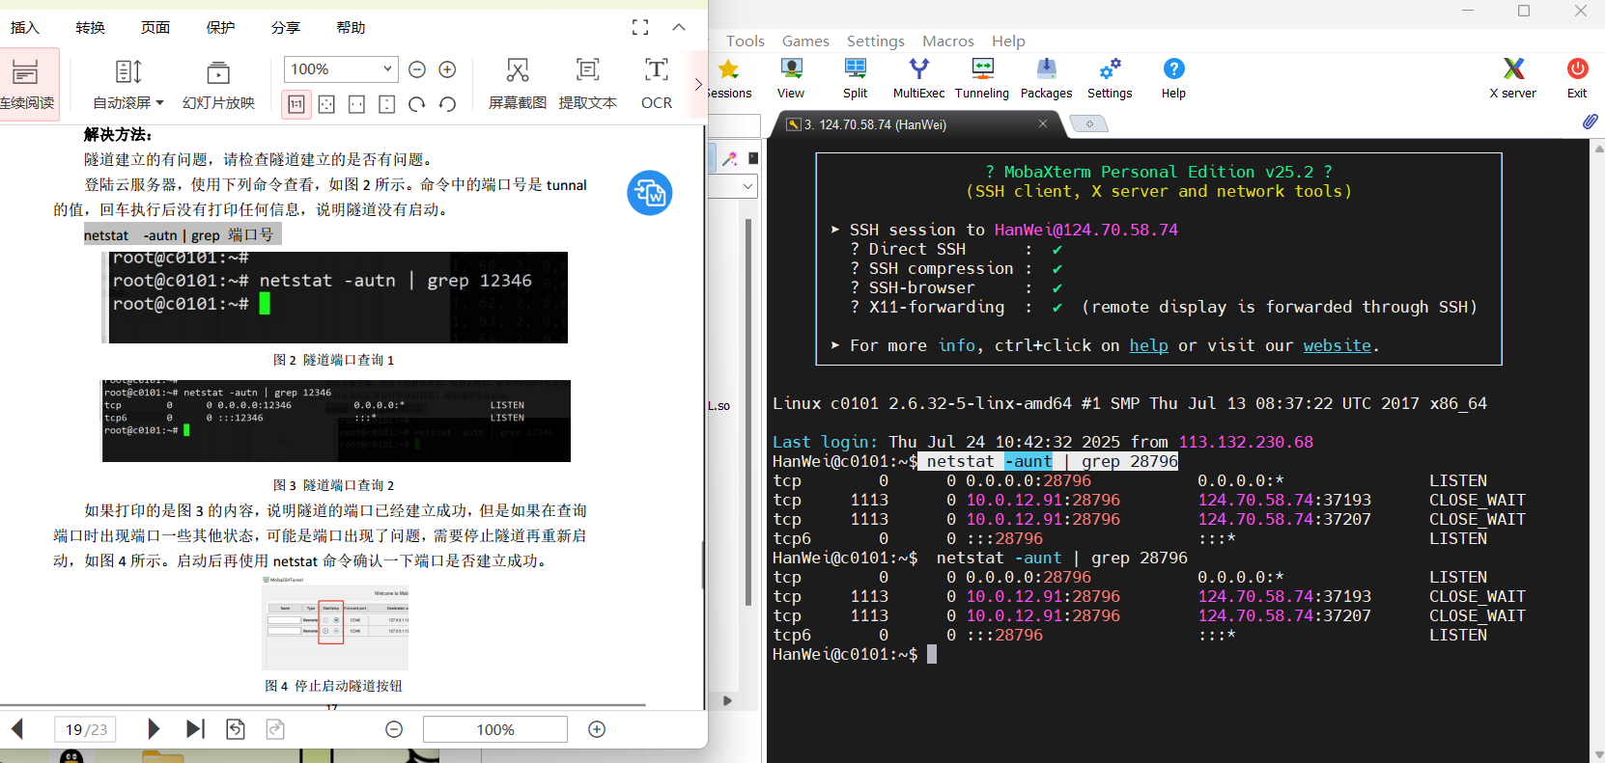Enter full screen mode in PDF reader
This screenshot has width=1605, height=763.
[x=640, y=27]
